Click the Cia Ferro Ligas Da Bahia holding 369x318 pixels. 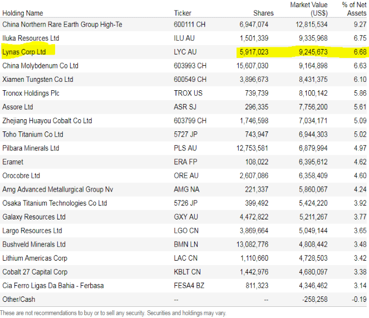pos(53,286)
